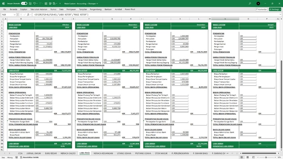Screen dimensions: 283x159
Task: Open the Pengembang ribbon tab
Action: 96,9
